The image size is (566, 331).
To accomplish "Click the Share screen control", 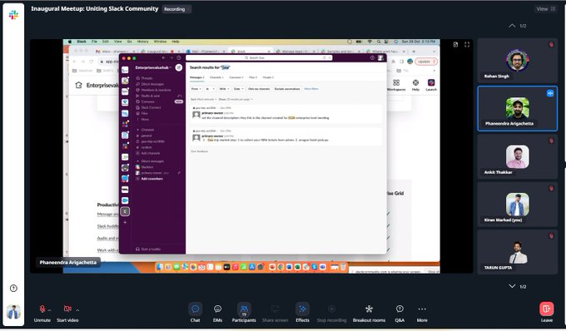I will (275, 312).
